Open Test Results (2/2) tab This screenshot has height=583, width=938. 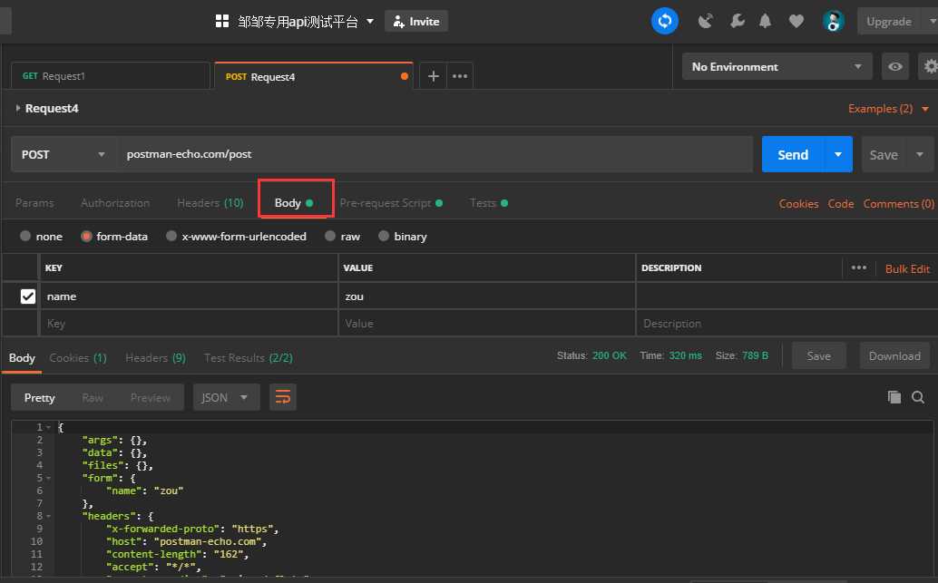click(x=249, y=357)
